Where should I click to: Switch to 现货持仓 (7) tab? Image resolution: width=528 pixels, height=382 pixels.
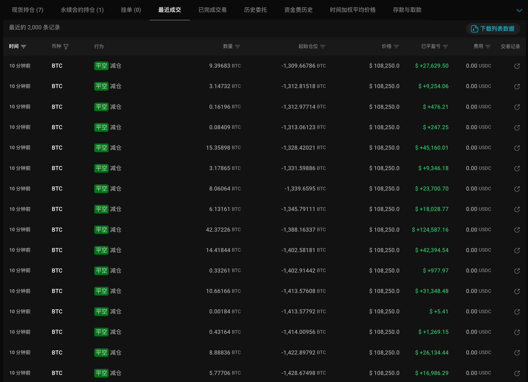(x=28, y=10)
